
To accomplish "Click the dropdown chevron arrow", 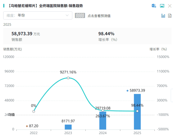I will tap(67, 15).
